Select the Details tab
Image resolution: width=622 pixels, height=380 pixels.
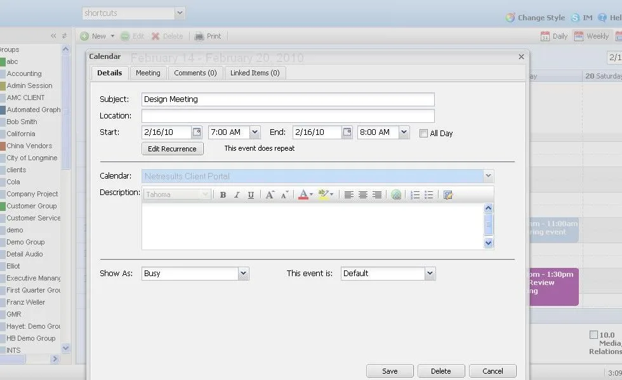109,73
